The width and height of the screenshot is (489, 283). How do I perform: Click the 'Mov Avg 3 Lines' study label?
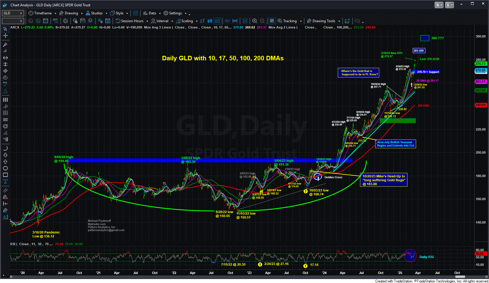tap(157, 27)
